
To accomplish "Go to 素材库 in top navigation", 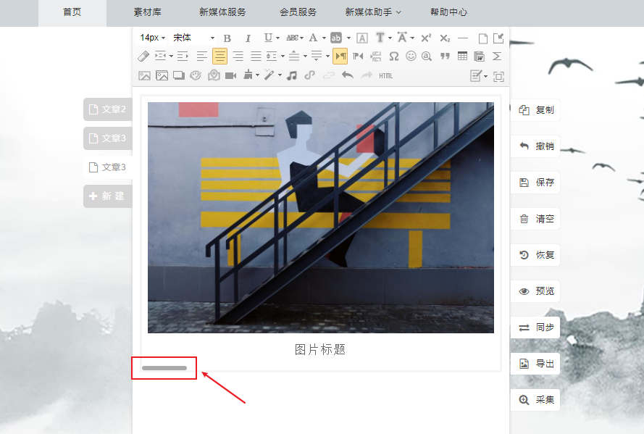I will pyautogui.click(x=148, y=12).
